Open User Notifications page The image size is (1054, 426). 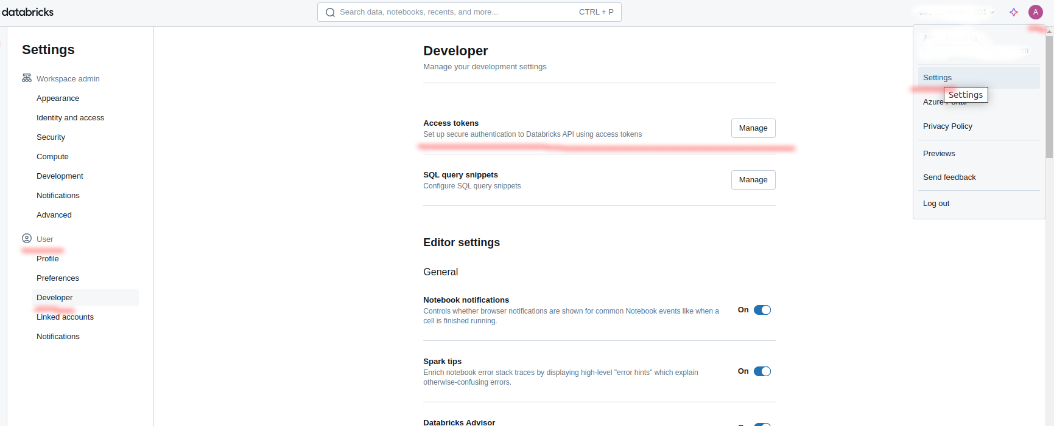pyautogui.click(x=85, y=337)
